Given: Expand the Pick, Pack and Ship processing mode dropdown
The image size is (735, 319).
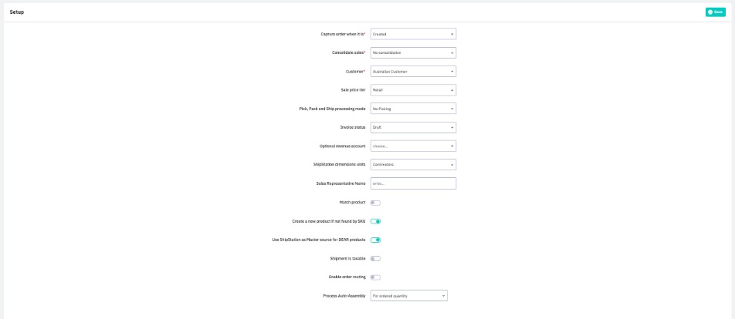Looking at the screenshot, I should [413, 109].
